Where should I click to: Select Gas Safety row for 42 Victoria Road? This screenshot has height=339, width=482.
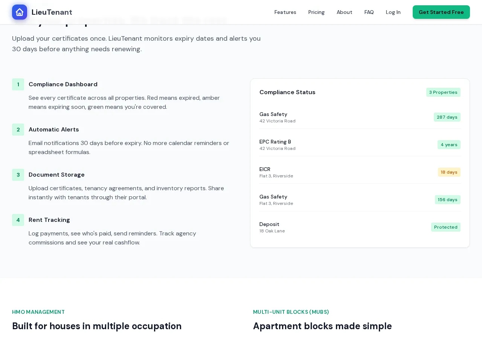click(360, 117)
